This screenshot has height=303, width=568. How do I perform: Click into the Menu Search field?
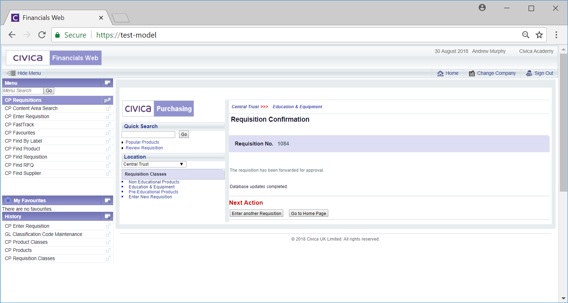pyautogui.click(x=23, y=91)
